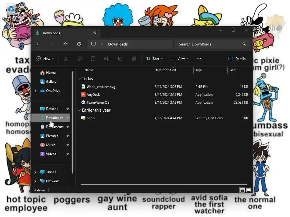Click the pin icon beside Videos
Viewport: 290px width, 217px height.
click(67, 154)
